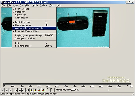
Task: Jump to the start of the video
Action: click(16, 90)
